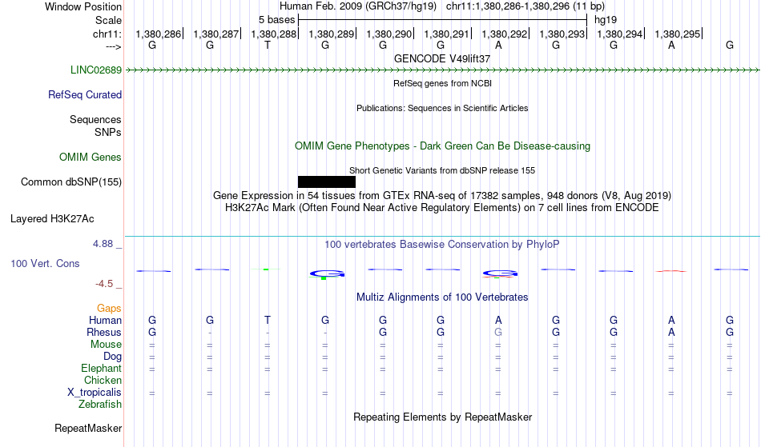This screenshot has width=761, height=447.
Task: Select the Rhesus species row label
Action: coord(104,333)
